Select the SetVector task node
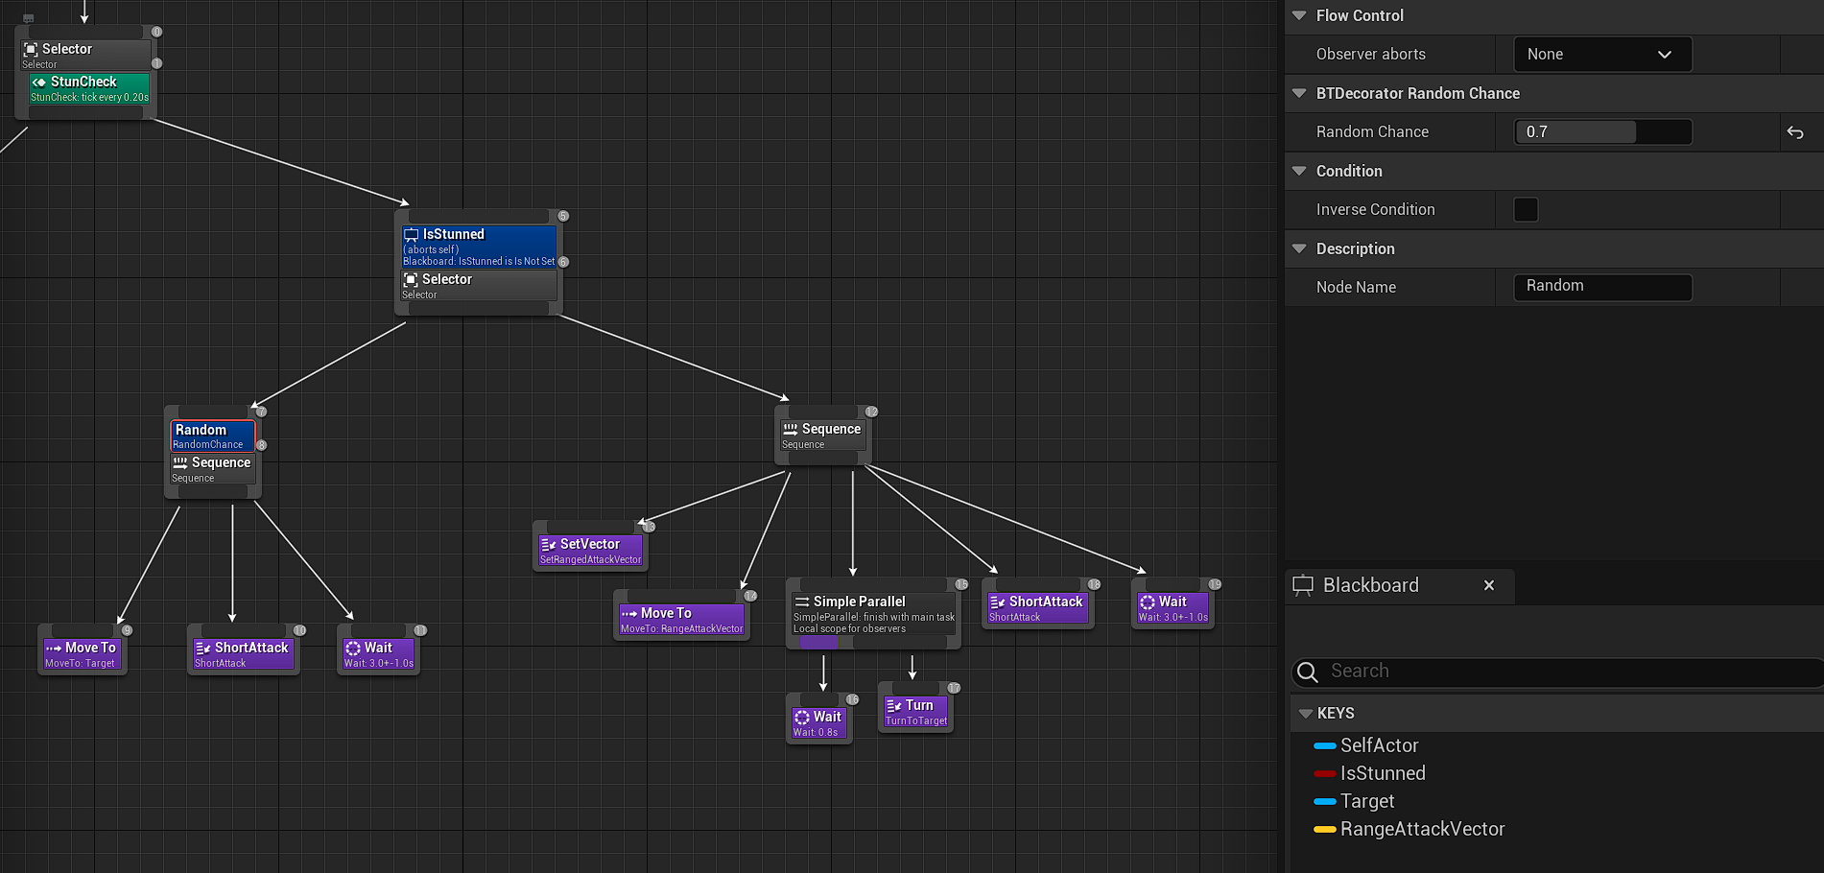The image size is (1824, 873). point(589,551)
